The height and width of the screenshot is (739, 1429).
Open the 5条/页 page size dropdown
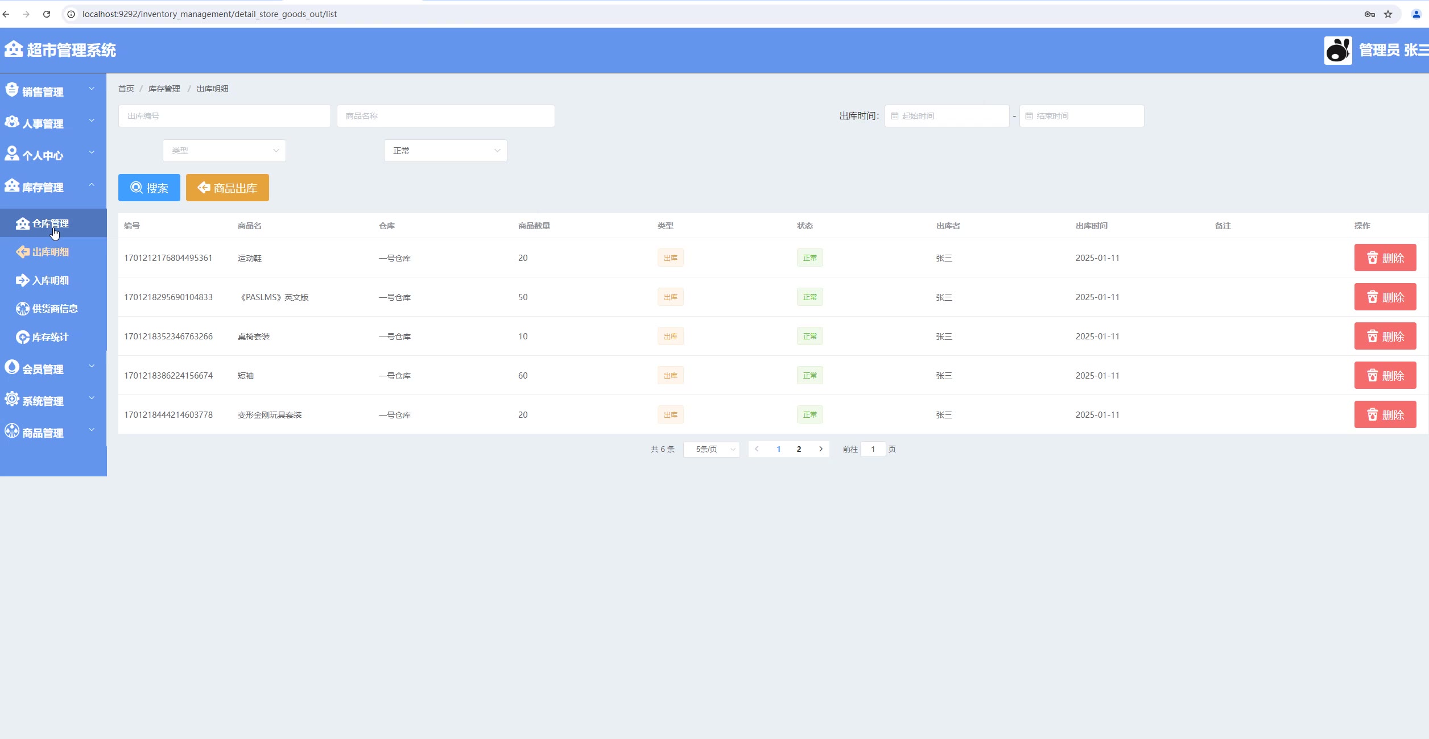point(711,449)
